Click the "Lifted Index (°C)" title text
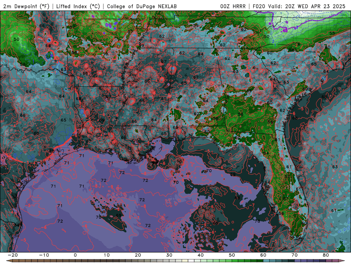 click(78, 6)
